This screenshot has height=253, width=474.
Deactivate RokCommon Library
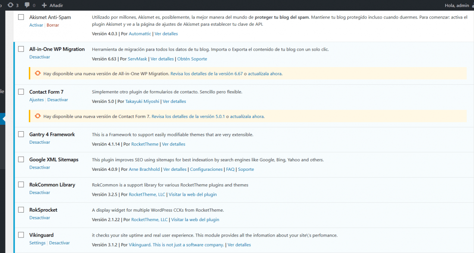[40, 192]
